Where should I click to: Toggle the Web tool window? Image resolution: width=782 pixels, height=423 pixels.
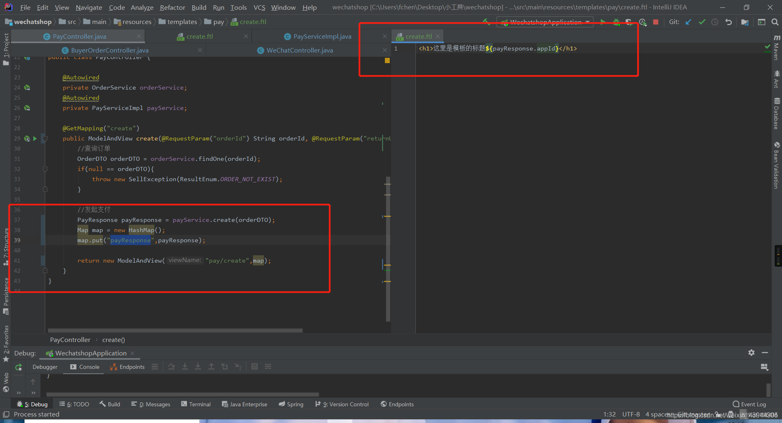(6, 382)
